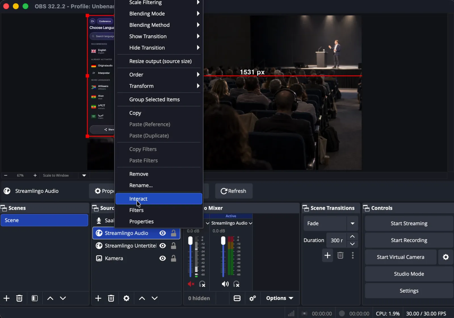This screenshot has width=454, height=318.
Task: Click the Controls dock panel icon
Action: 366,208
